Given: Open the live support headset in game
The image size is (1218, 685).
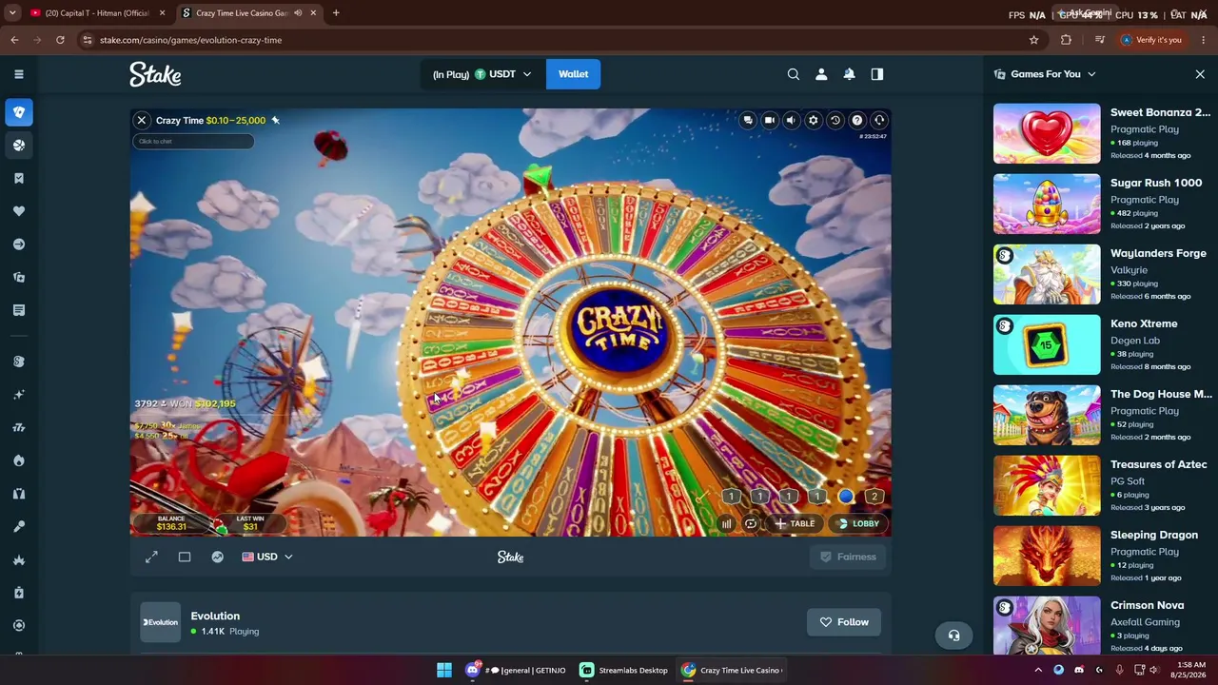Looking at the screenshot, I should (x=879, y=121).
